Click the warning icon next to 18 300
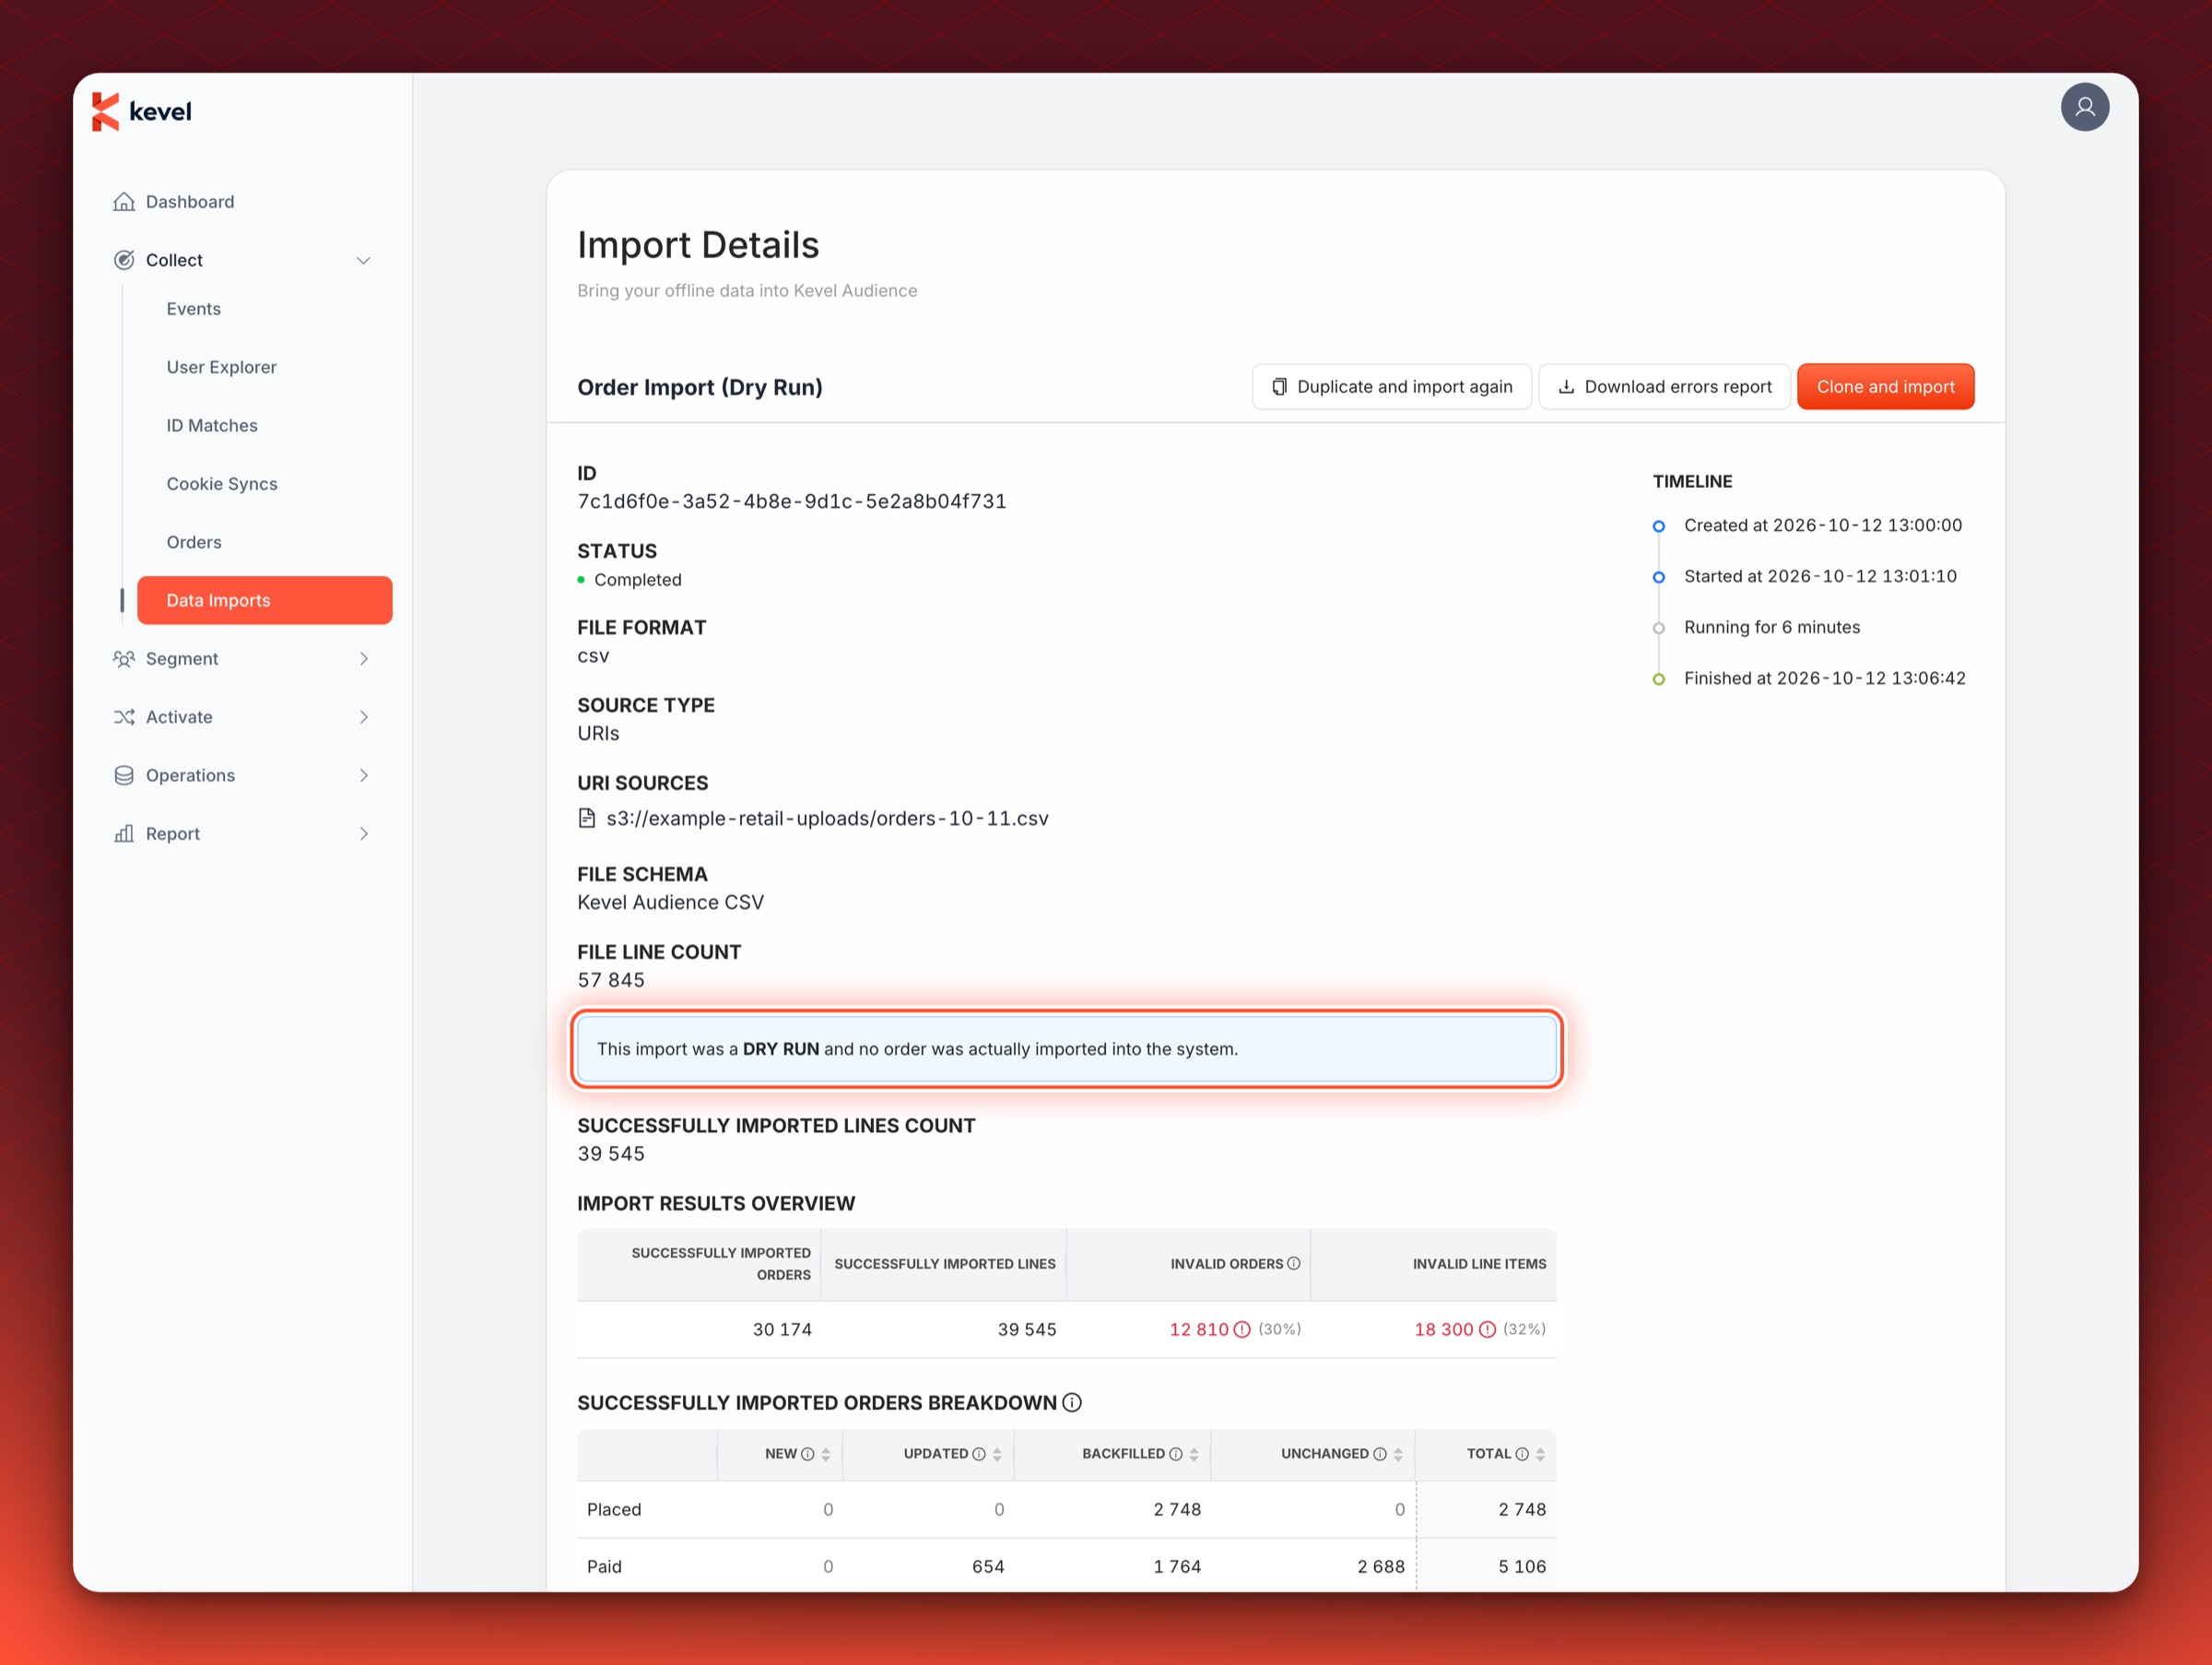The height and width of the screenshot is (1665, 2212). pyautogui.click(x=1487, y=1329)
